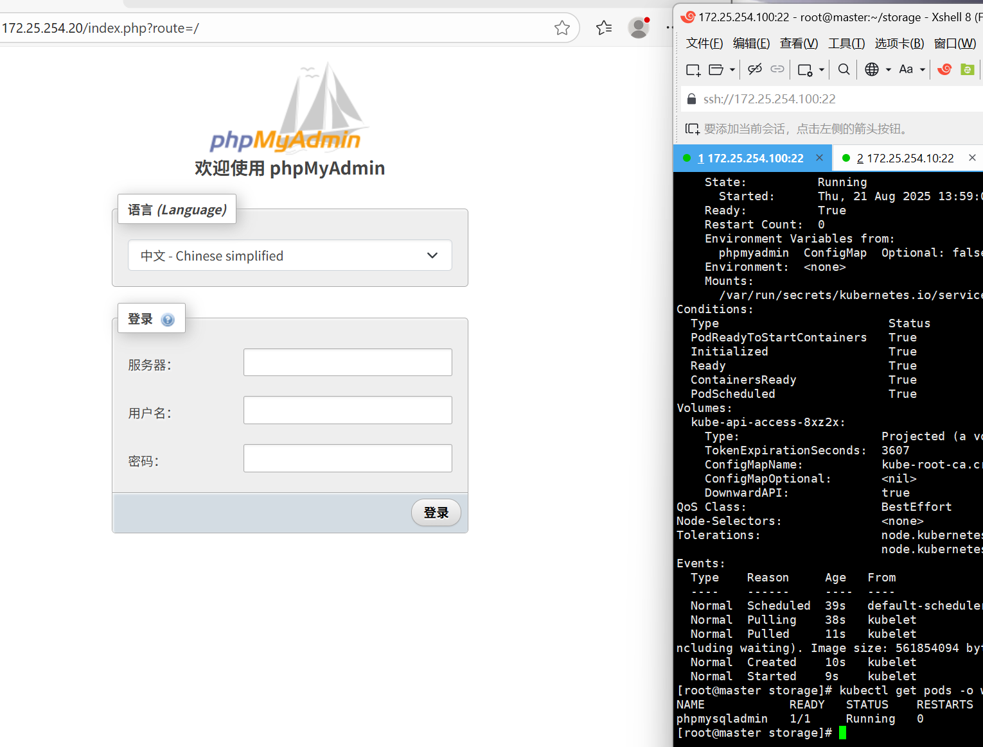The width and height of the screenshot is (983, 747).
Task: Click the '欢迎使用 phpMyAdmin' heading
Action: [x=290, y=168]
